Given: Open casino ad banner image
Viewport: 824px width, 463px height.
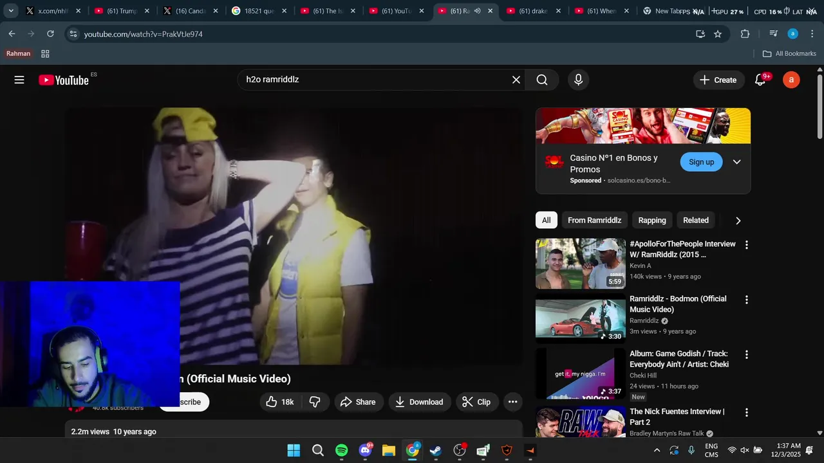Looking at the screenshot, I should click(x=643, y=125).
